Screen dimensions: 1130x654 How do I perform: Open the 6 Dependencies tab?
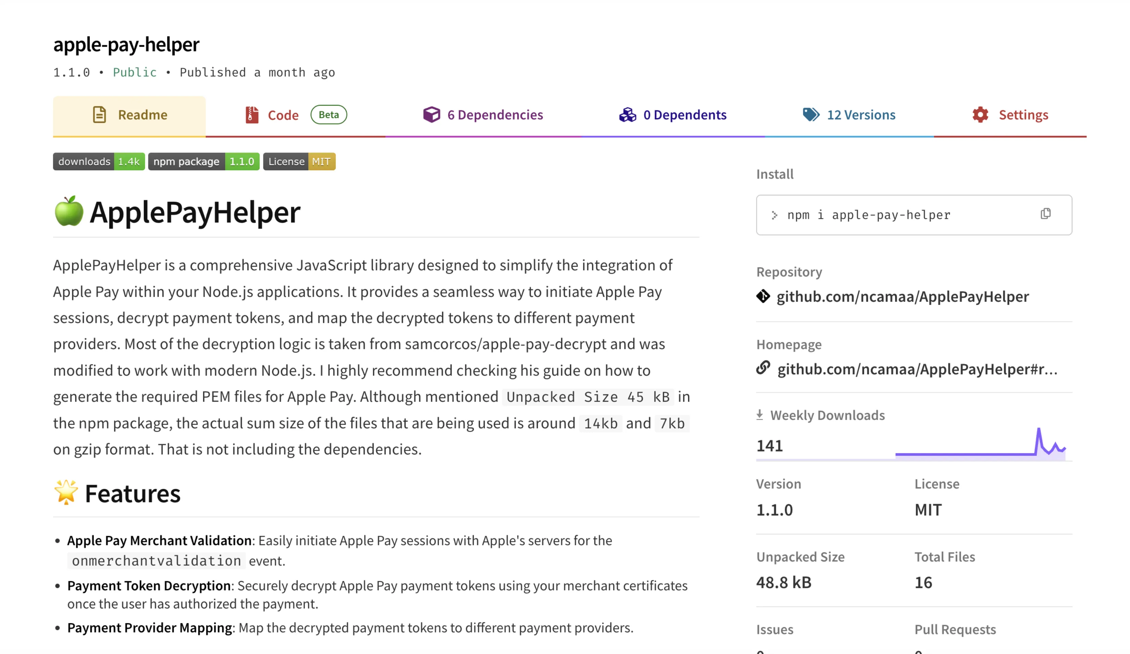pos(495,115)
